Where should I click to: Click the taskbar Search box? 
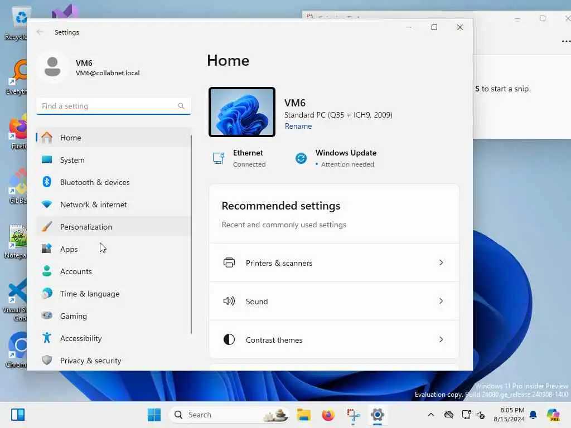click(x=229, y=415)
